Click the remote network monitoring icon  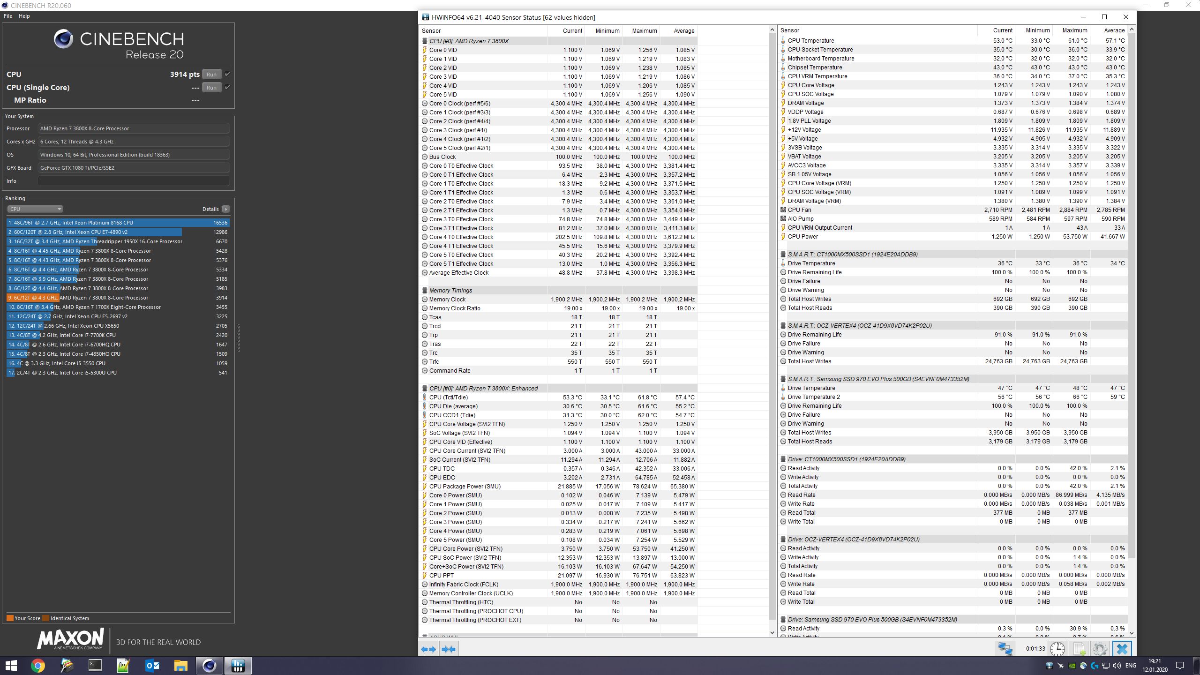(x=1005, y=649)
